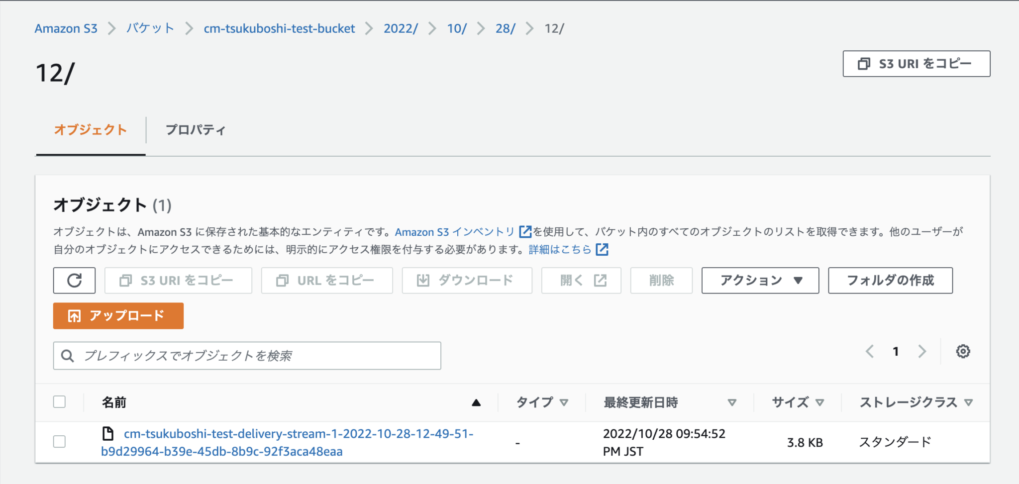Switch to the プロパティ tab

(196, 130)
